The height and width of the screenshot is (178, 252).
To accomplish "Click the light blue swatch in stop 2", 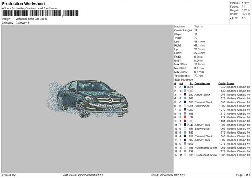I will coord(185,91).
